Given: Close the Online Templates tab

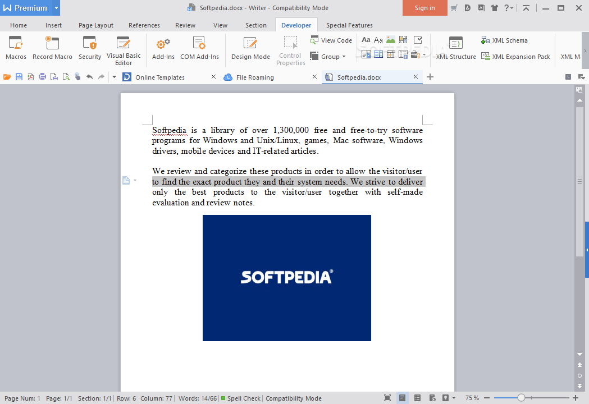Looking at the screenshot, I should (214, 77).
